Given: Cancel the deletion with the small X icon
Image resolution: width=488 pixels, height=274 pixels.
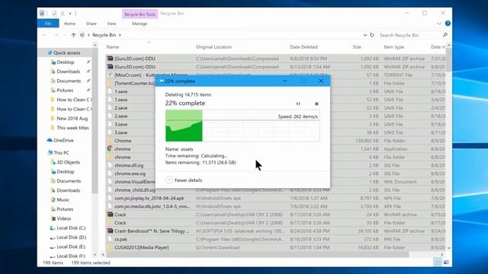Looking at the screenshot, I should [316, 104].
